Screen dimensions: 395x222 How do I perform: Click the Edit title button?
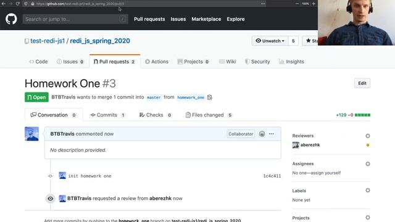tap(362, 83)
